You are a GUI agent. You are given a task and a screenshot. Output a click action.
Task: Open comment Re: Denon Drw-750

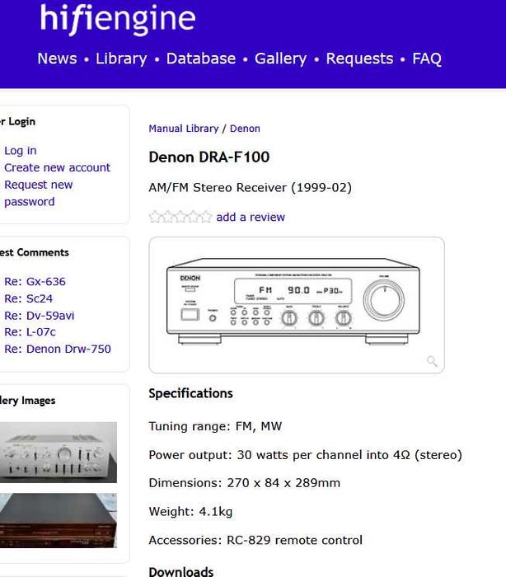pyautogui.click(x=58, y=349)
